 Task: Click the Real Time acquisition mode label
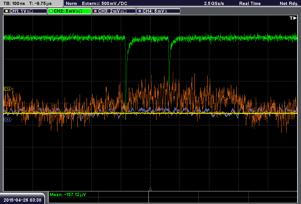(x=250, y=4)
